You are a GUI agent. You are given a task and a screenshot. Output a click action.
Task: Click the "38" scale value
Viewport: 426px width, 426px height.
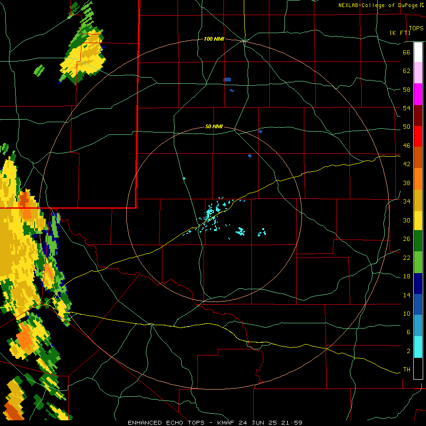(407, 183)
